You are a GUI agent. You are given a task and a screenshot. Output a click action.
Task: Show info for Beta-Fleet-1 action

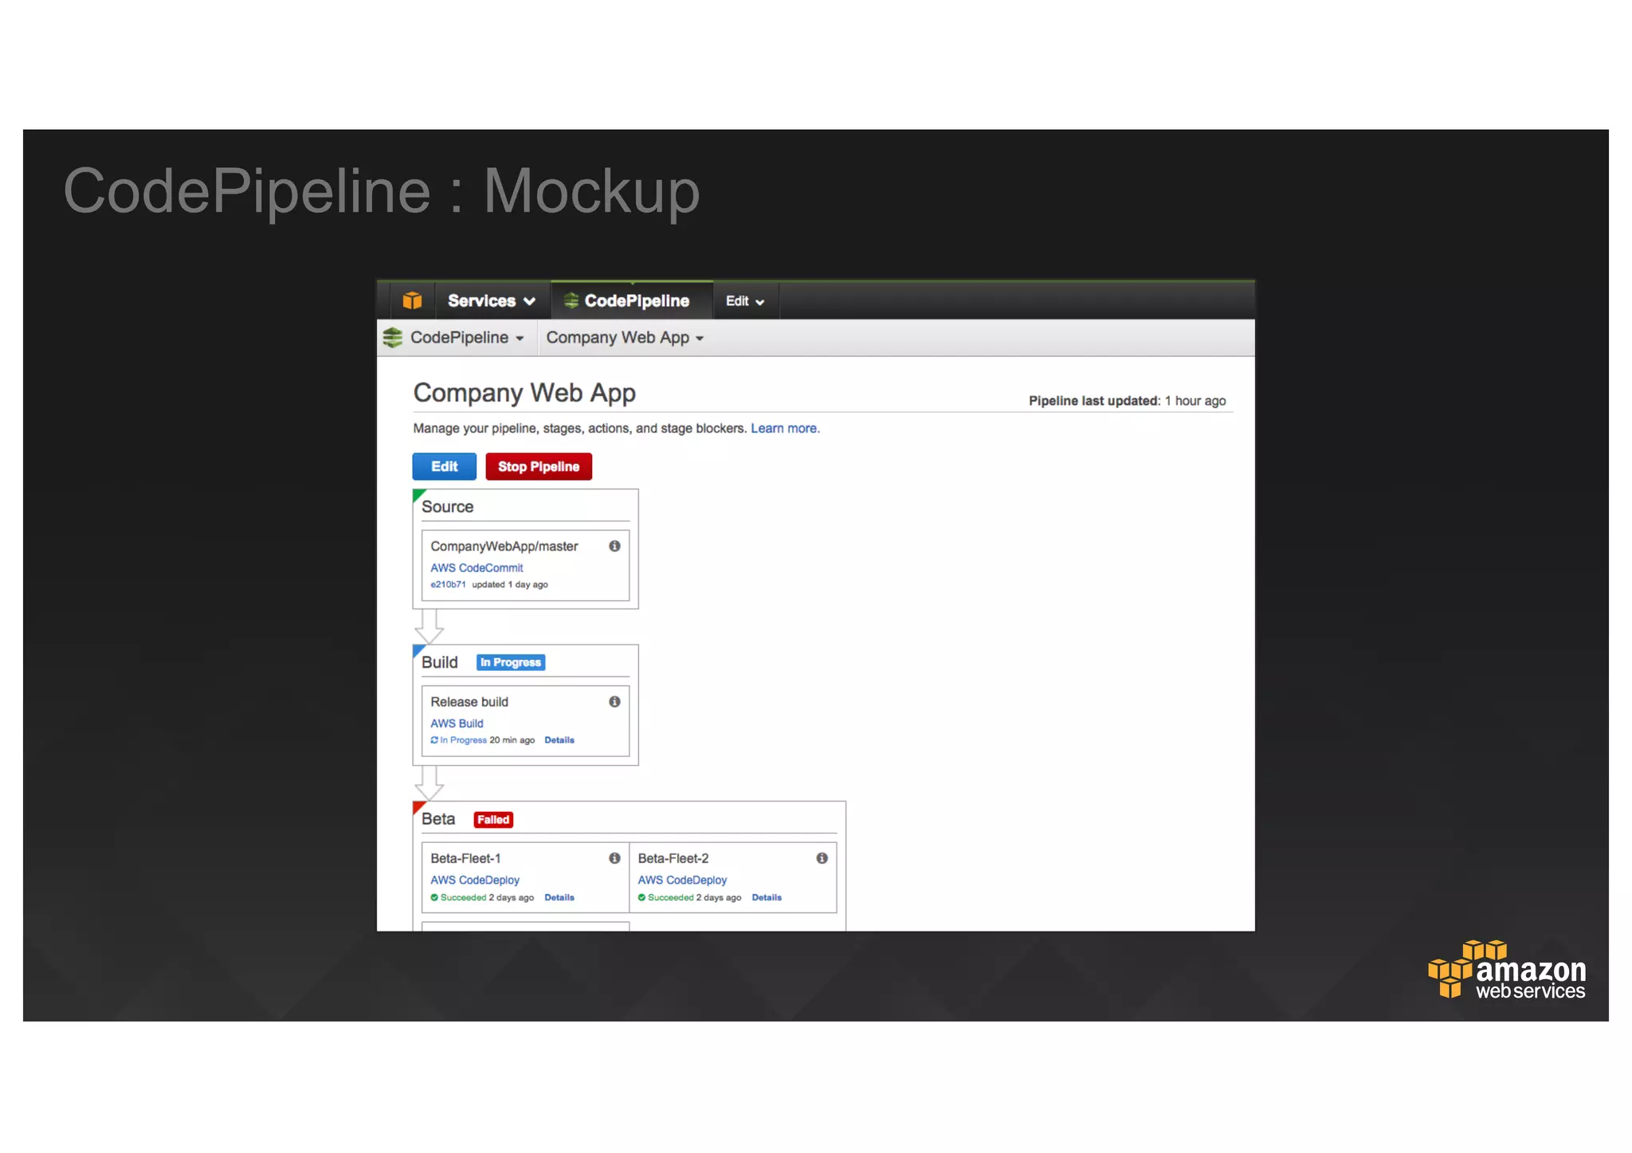614,858
